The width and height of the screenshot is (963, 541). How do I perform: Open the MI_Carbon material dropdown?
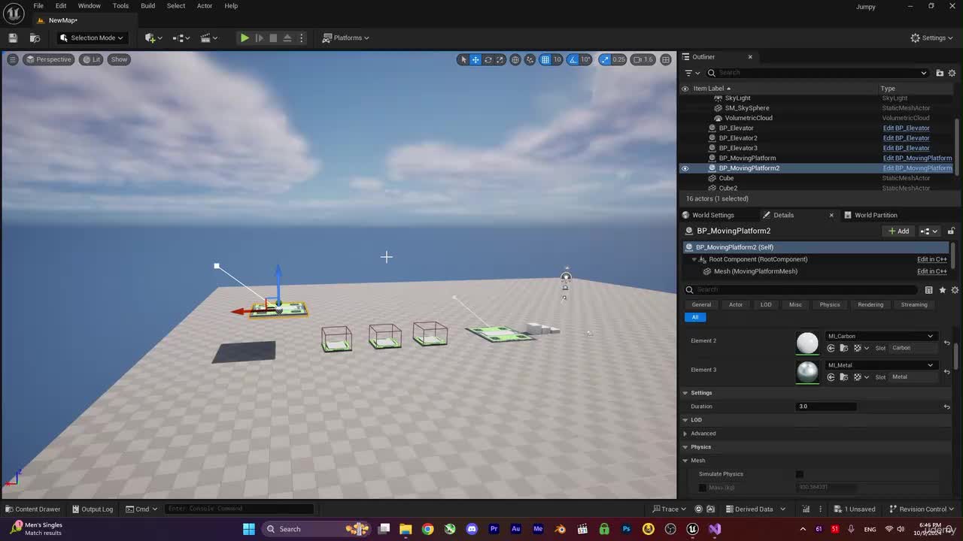(x=880, y=336)
